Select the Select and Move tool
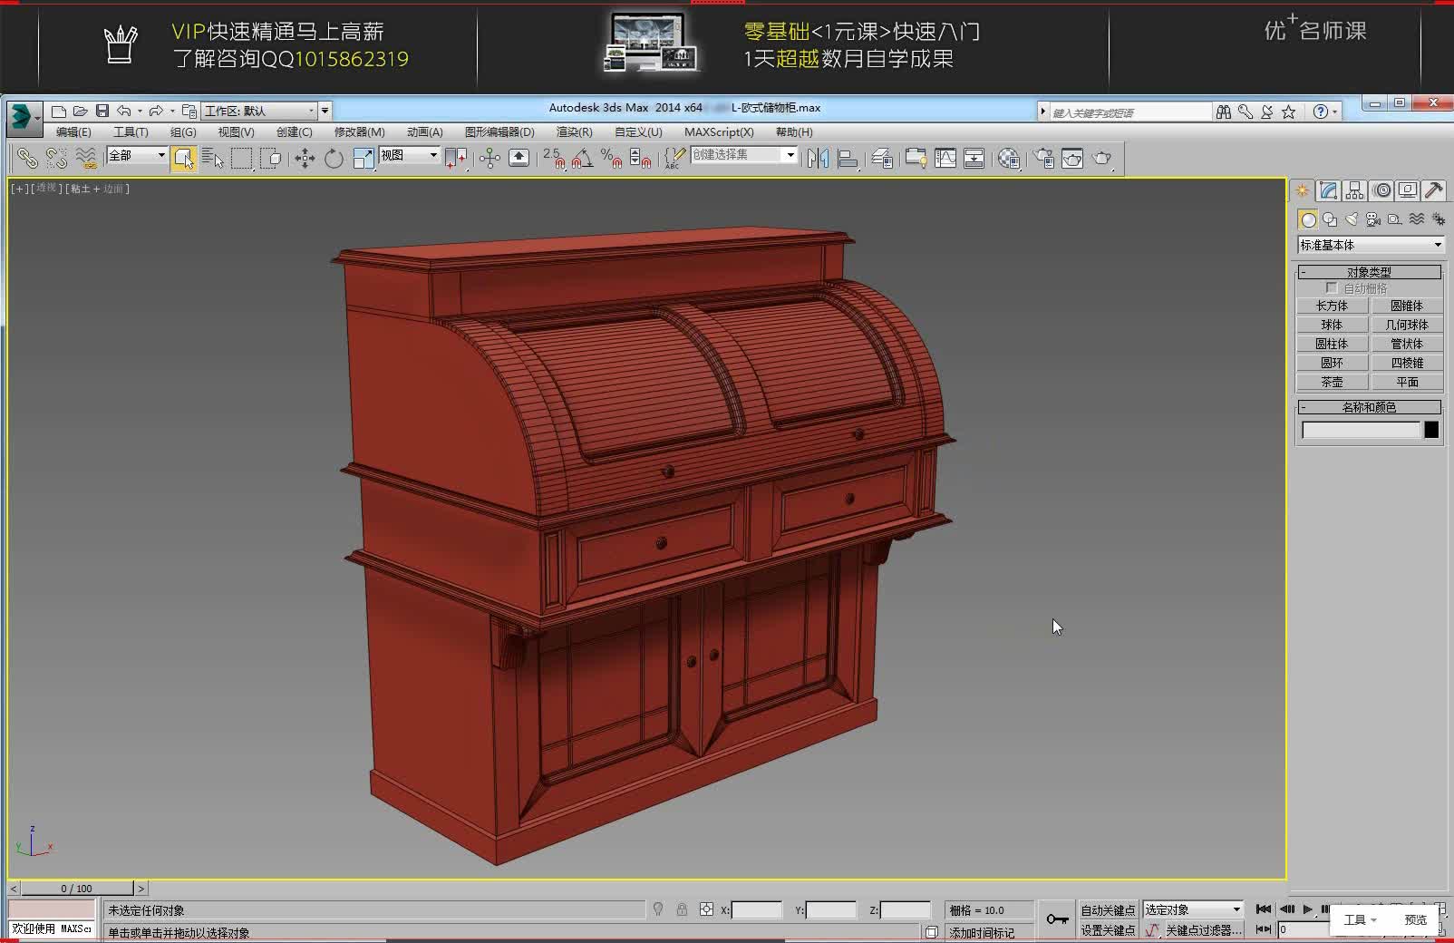 [x=304, y=158]
